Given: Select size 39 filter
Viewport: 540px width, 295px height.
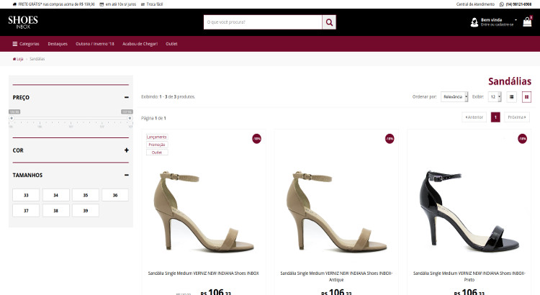Looking at the screenshot, I should (x=86, y=211).
